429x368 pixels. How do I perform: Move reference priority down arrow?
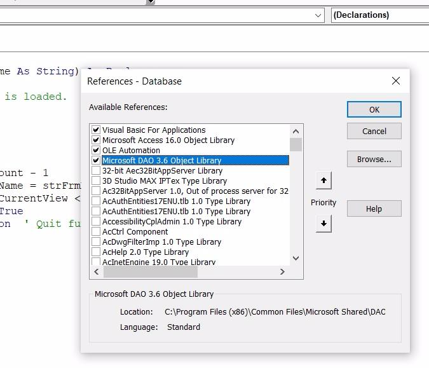(x=323, y=224)
